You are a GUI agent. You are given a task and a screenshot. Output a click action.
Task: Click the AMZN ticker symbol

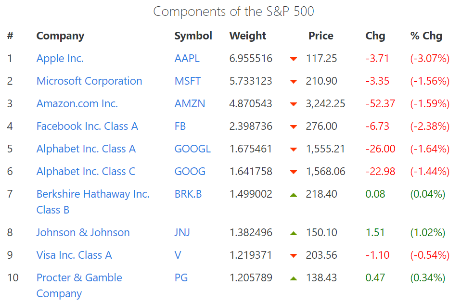[x=190, y=104]
